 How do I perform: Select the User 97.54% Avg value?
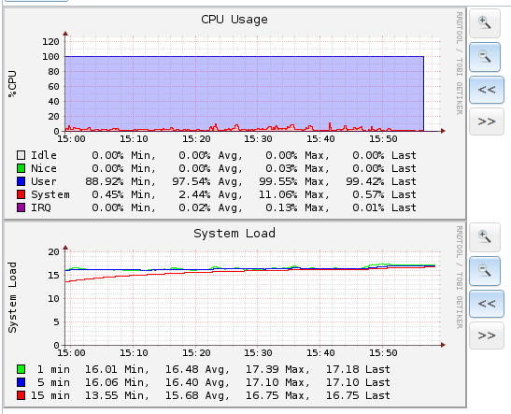pyautogui.click(x=192, y=181)
